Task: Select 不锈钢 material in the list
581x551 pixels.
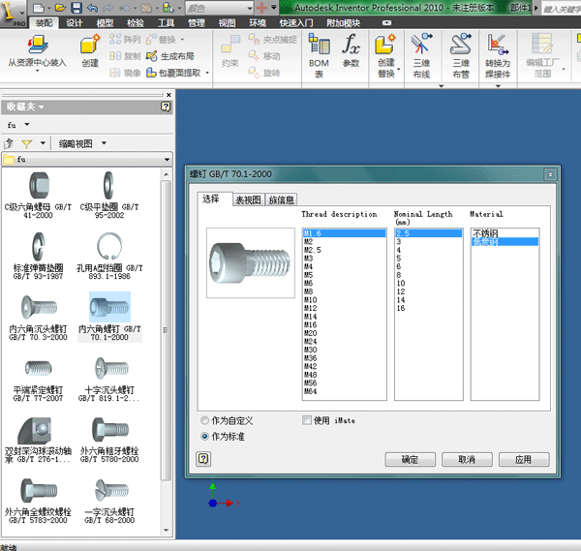Action: pos(505,233)
